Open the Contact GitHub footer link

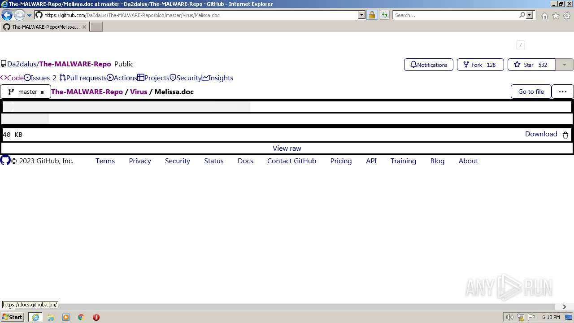click(x=292, y=161)
